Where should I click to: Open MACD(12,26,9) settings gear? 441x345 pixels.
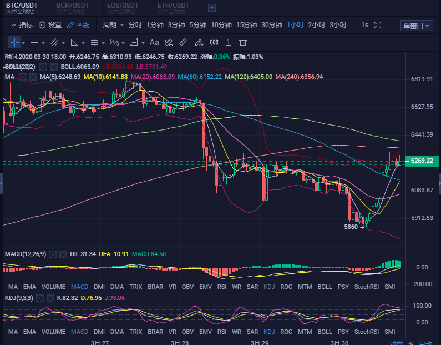(x=53, y=254)
